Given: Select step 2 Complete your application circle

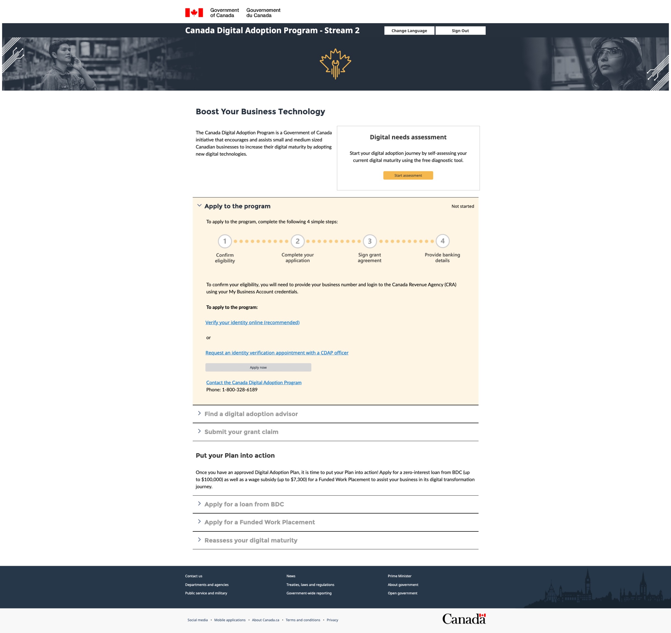Looking at the screenshot, I should [x=297, y=241].
